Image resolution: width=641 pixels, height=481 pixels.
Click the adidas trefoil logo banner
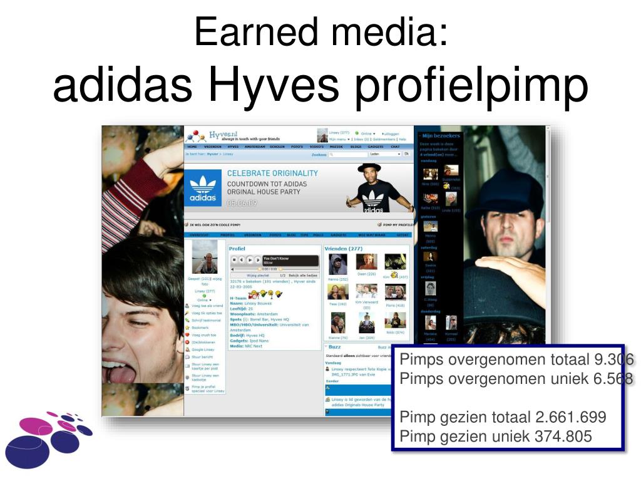[x=203, y=188]
